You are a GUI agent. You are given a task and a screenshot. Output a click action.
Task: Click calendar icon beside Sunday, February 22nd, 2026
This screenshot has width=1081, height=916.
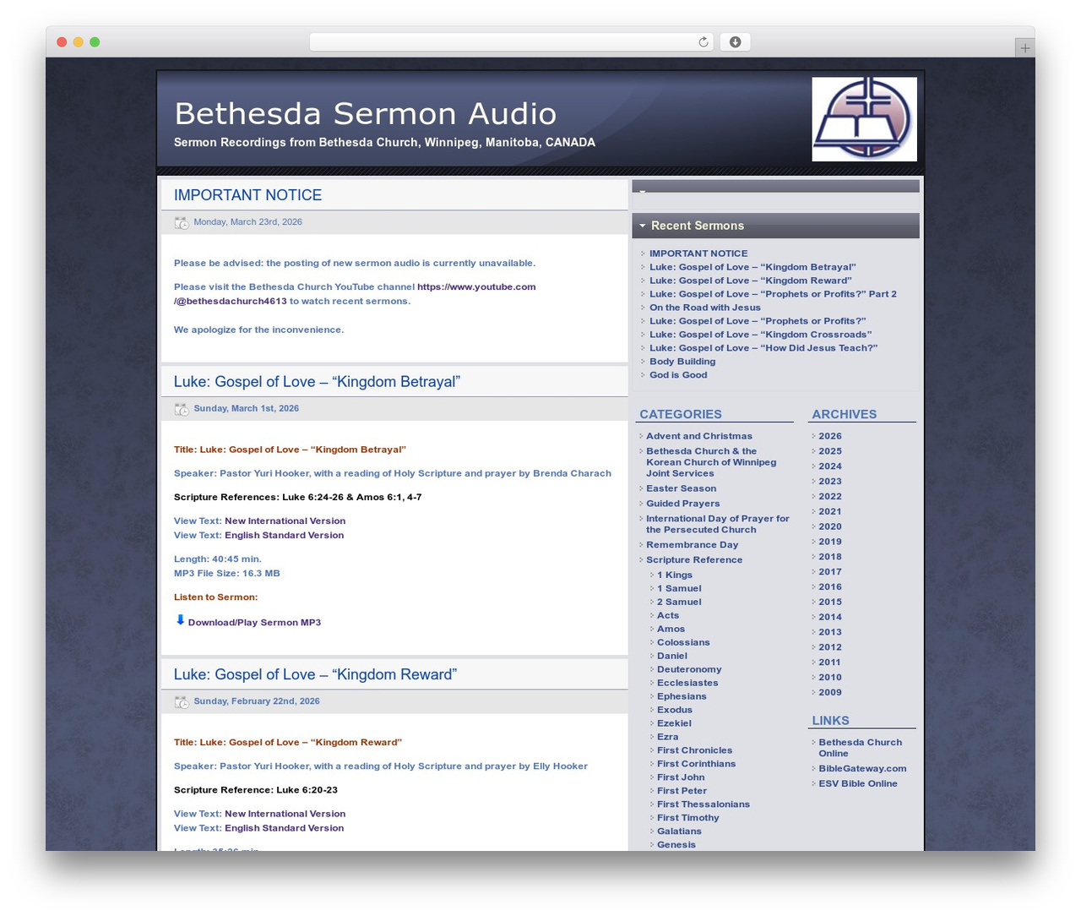(x=182, y=702)
